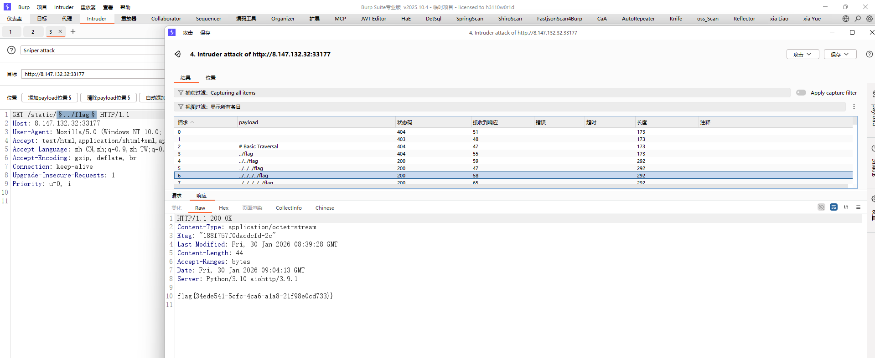Toggle the \n show-newlines button

(x=846, y=207)
